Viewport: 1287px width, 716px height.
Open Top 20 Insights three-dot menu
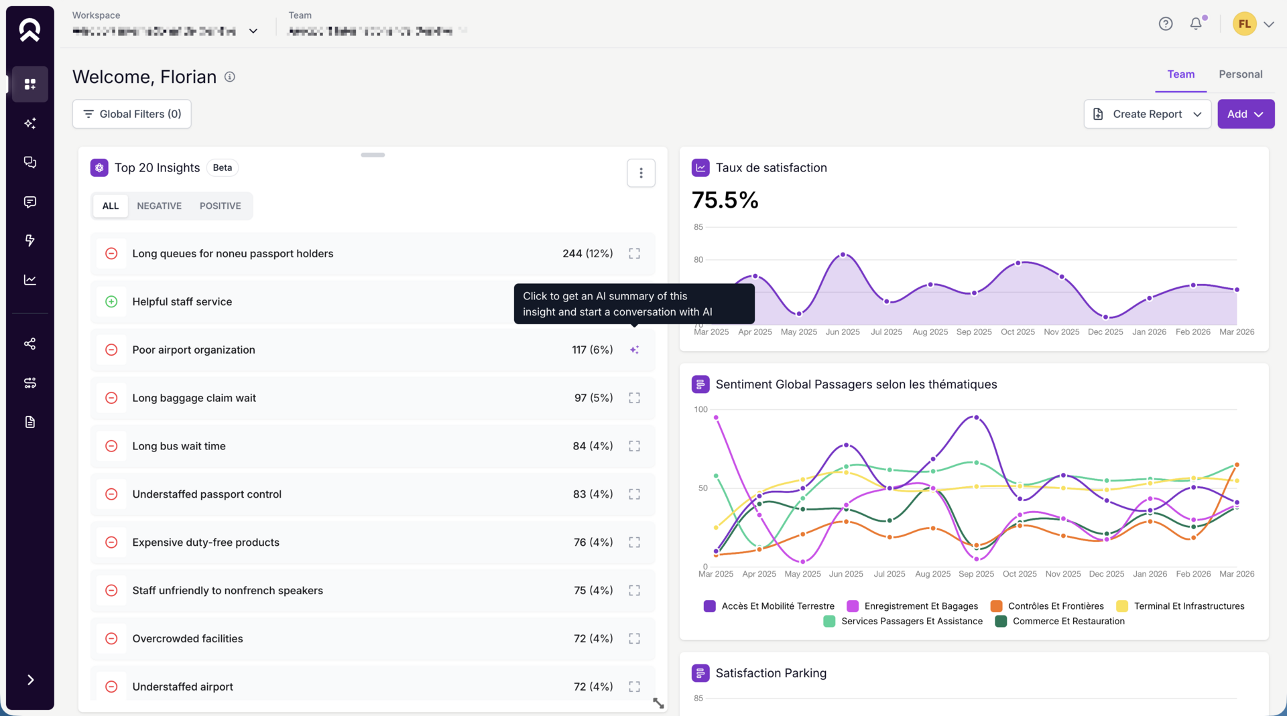point(641,173)
